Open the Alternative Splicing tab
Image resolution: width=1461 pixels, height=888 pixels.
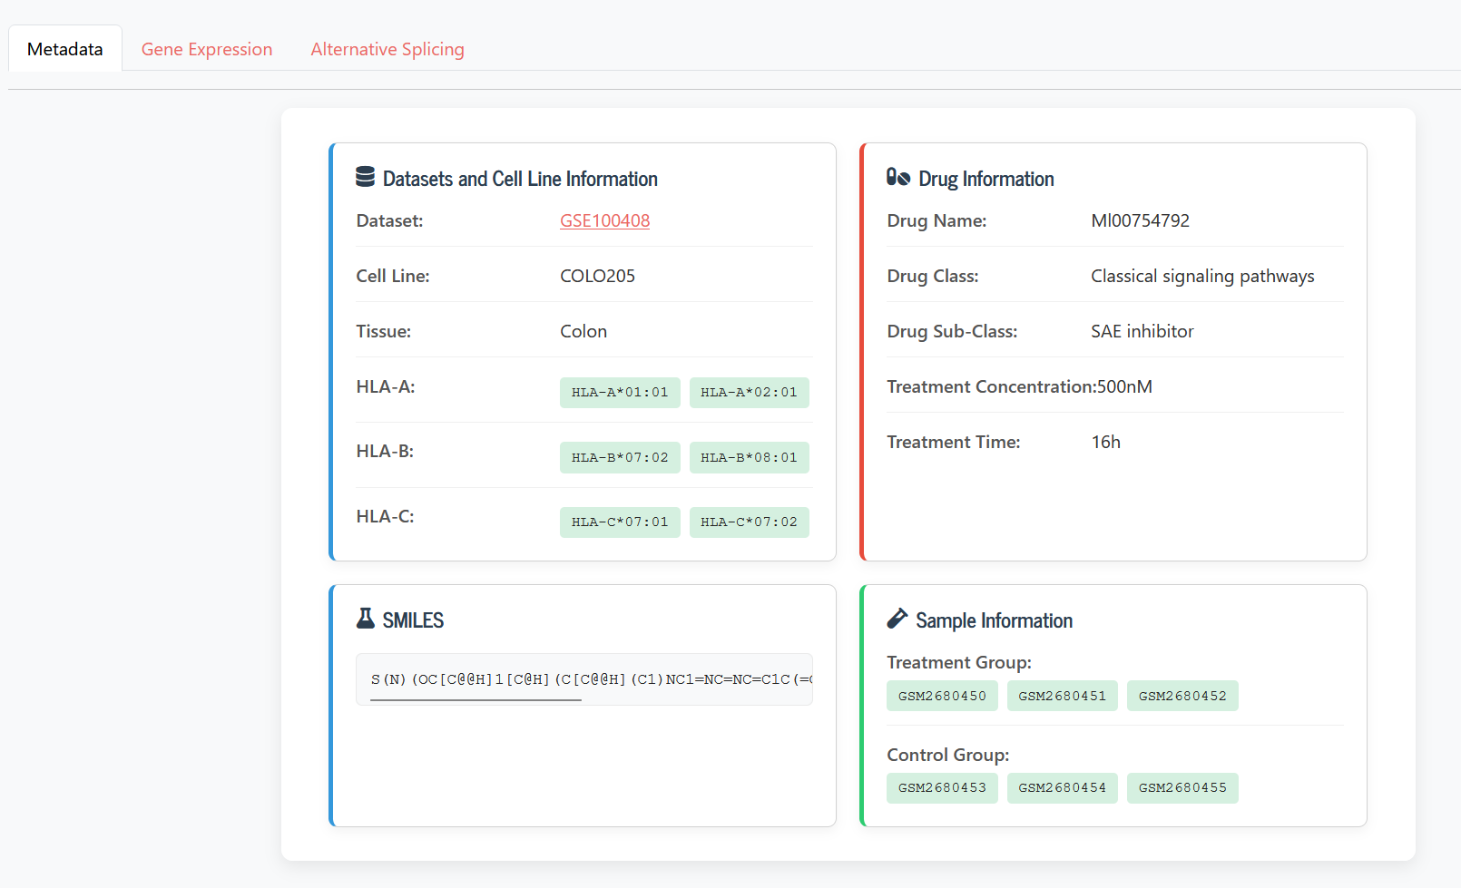[387, 49]
